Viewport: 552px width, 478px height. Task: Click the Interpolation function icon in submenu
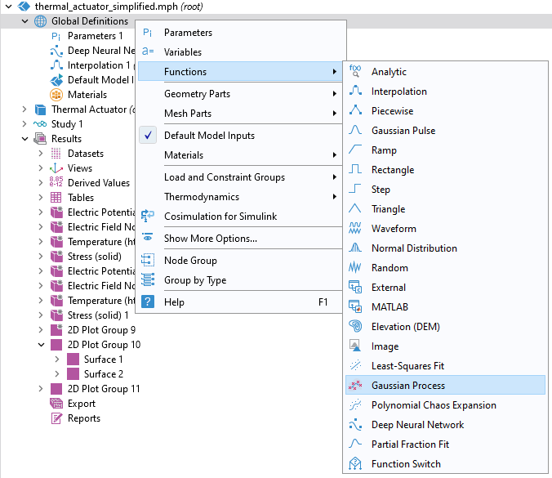pyautogui.click(x=355, y=92)
